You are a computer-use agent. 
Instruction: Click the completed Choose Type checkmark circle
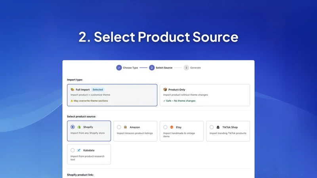(x=119, y=68)
